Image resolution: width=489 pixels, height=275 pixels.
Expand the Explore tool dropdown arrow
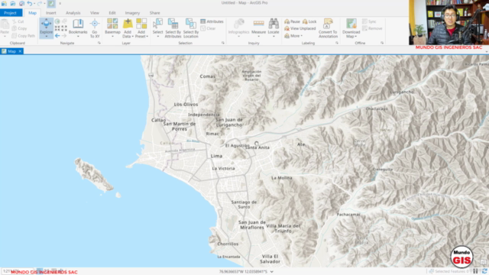pos(46,37)
